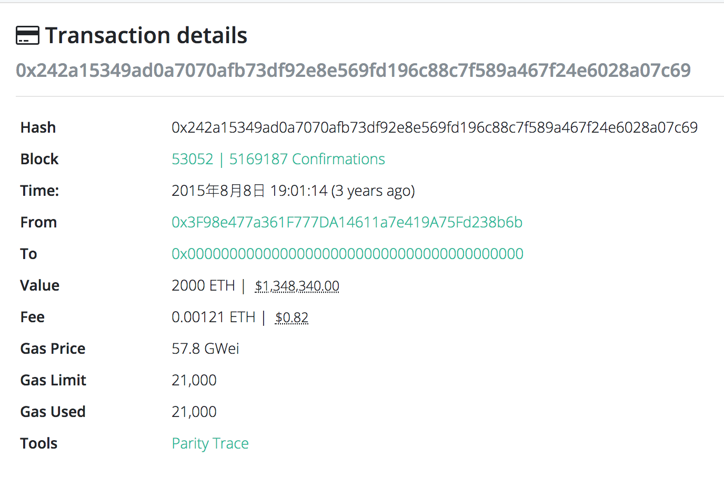This screenshot has height=477, width=724.
Task: Click the Gas Price value 57.8 GWei
Action: (205, 348)
